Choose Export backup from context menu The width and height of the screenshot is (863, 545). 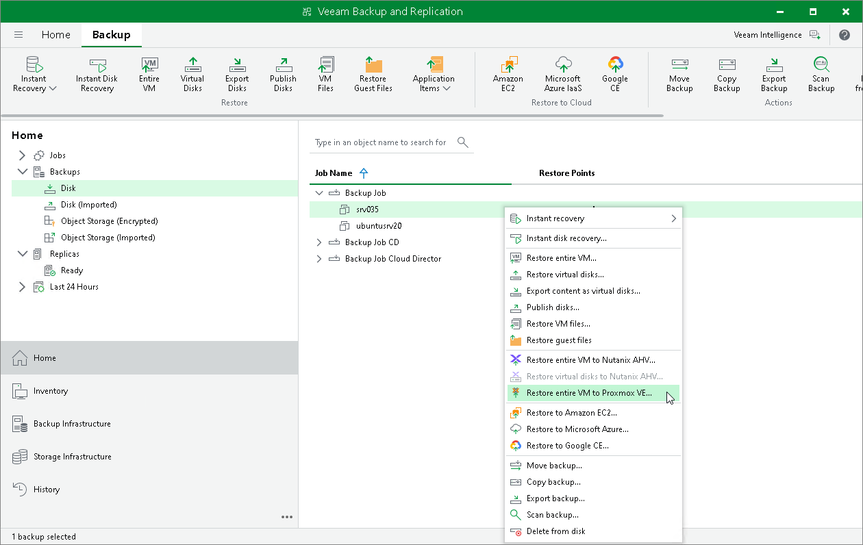(594, 498)
